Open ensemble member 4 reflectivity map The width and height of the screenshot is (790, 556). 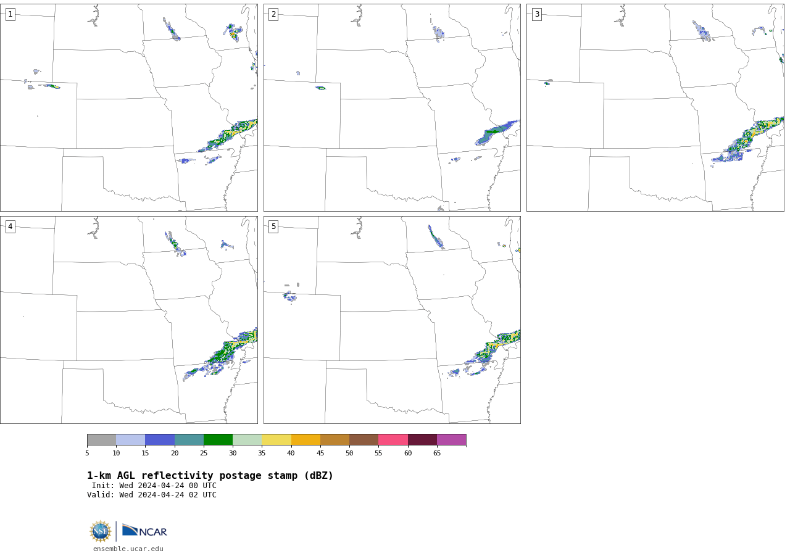point(129,320)
